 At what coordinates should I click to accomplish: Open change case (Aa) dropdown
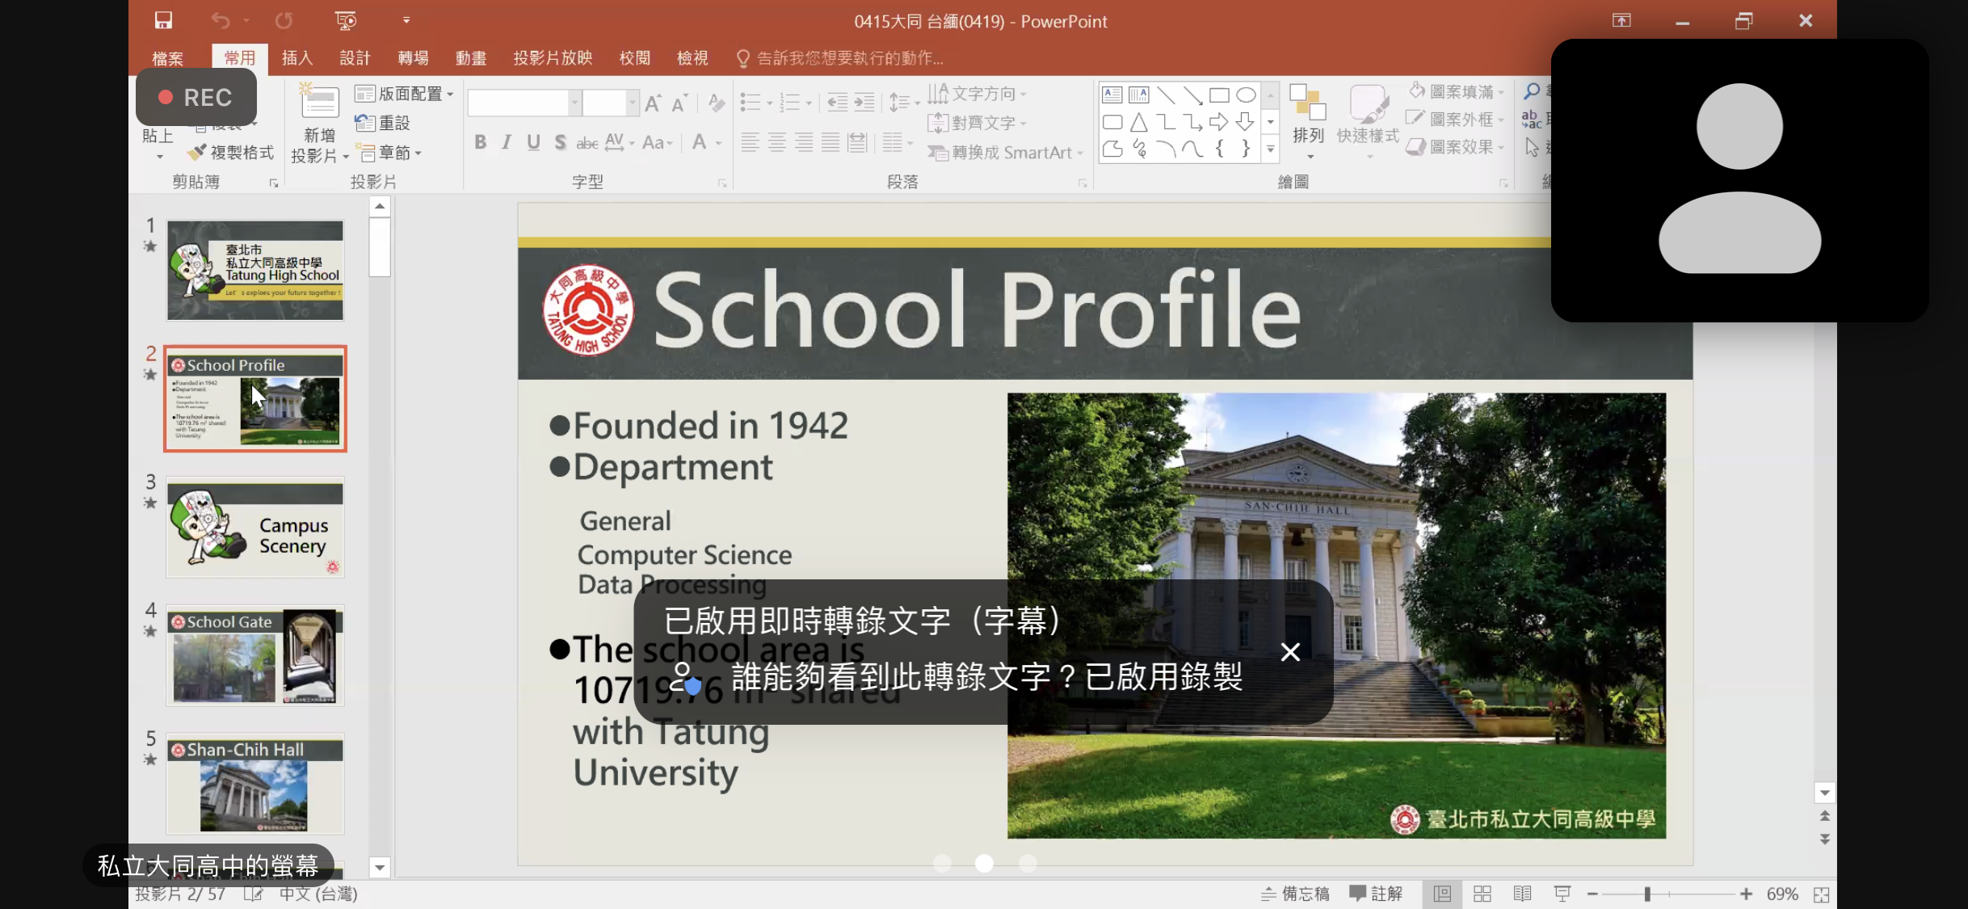[658, 142]
